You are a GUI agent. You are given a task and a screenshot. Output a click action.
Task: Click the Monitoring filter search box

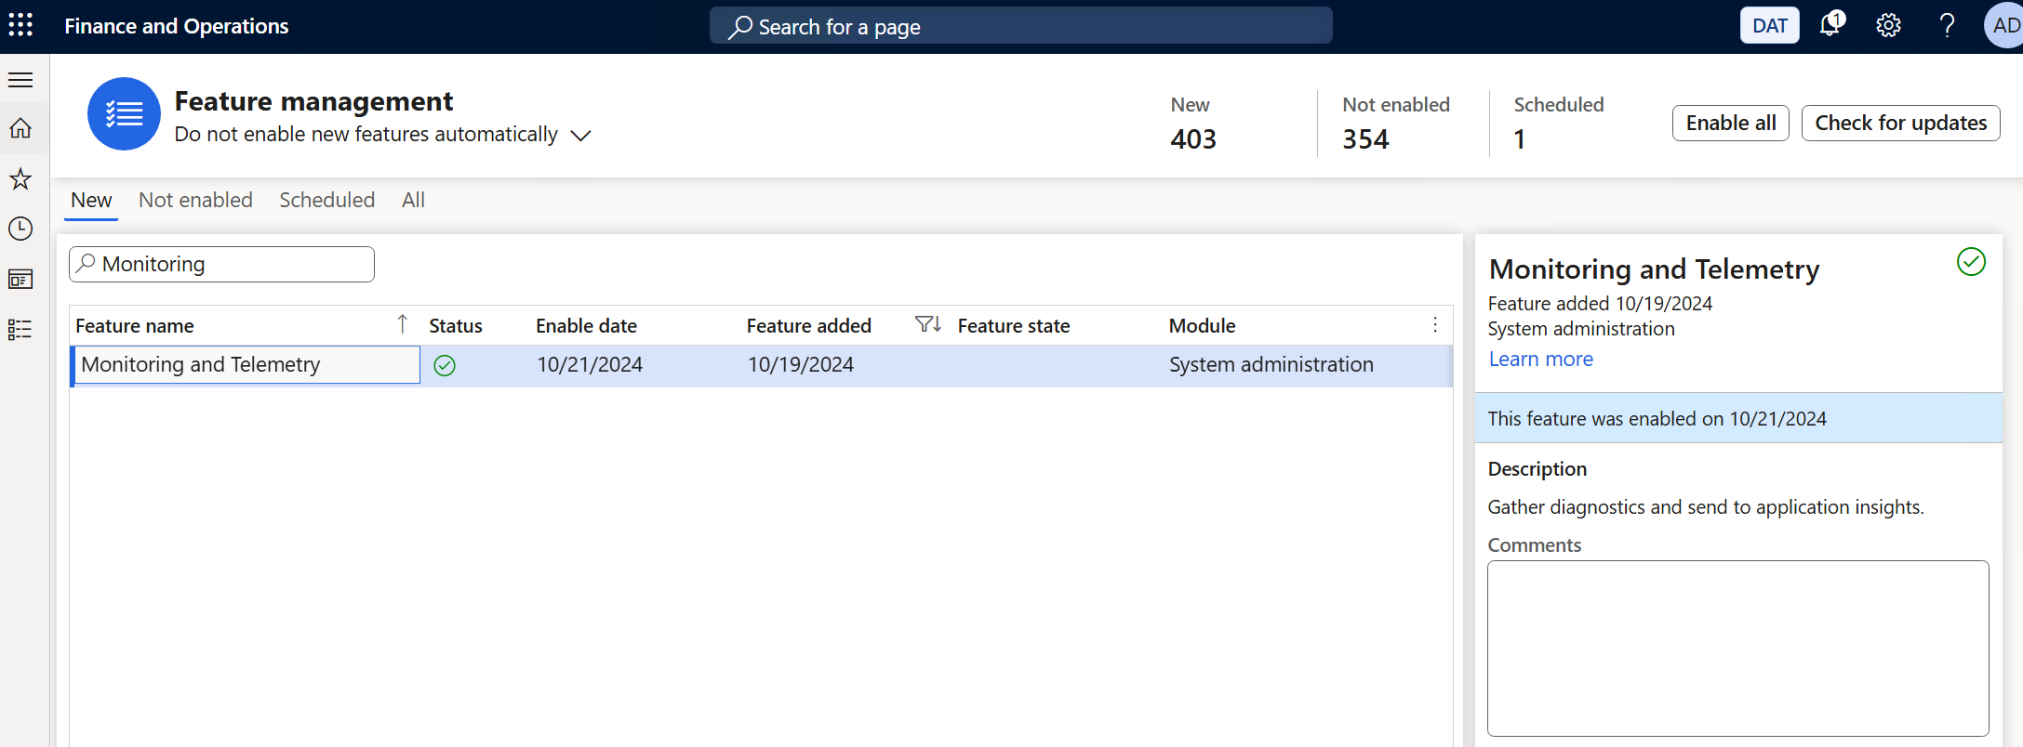coord(233,264)
